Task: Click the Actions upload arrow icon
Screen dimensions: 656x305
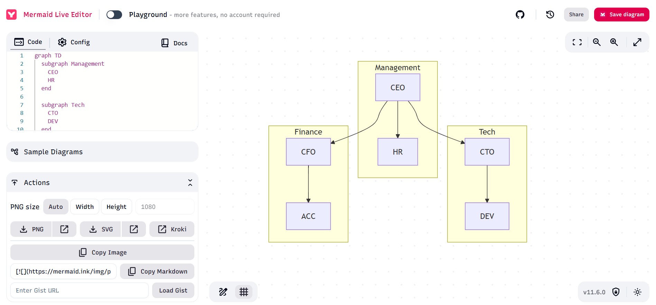Action: (15, 183)
